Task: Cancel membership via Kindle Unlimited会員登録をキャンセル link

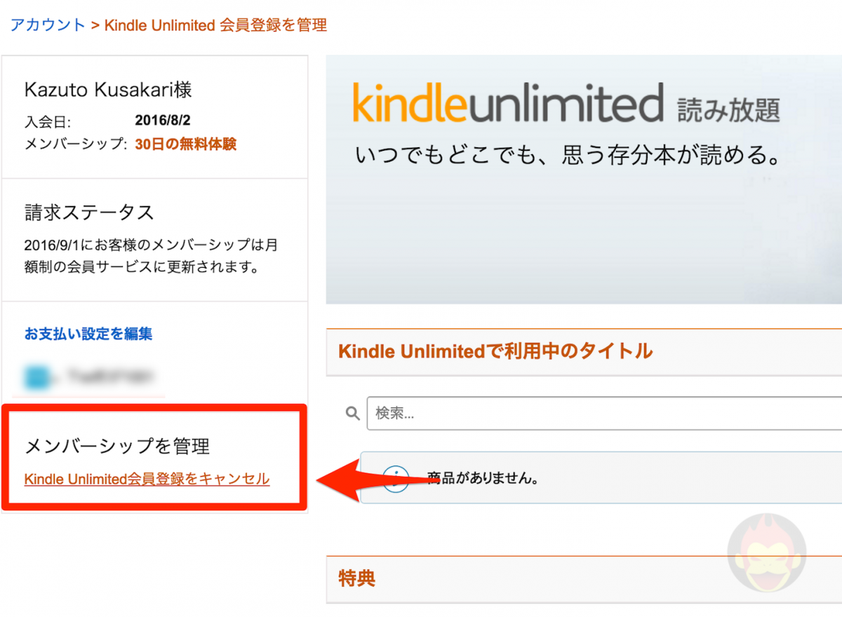Action: [146, 479]
